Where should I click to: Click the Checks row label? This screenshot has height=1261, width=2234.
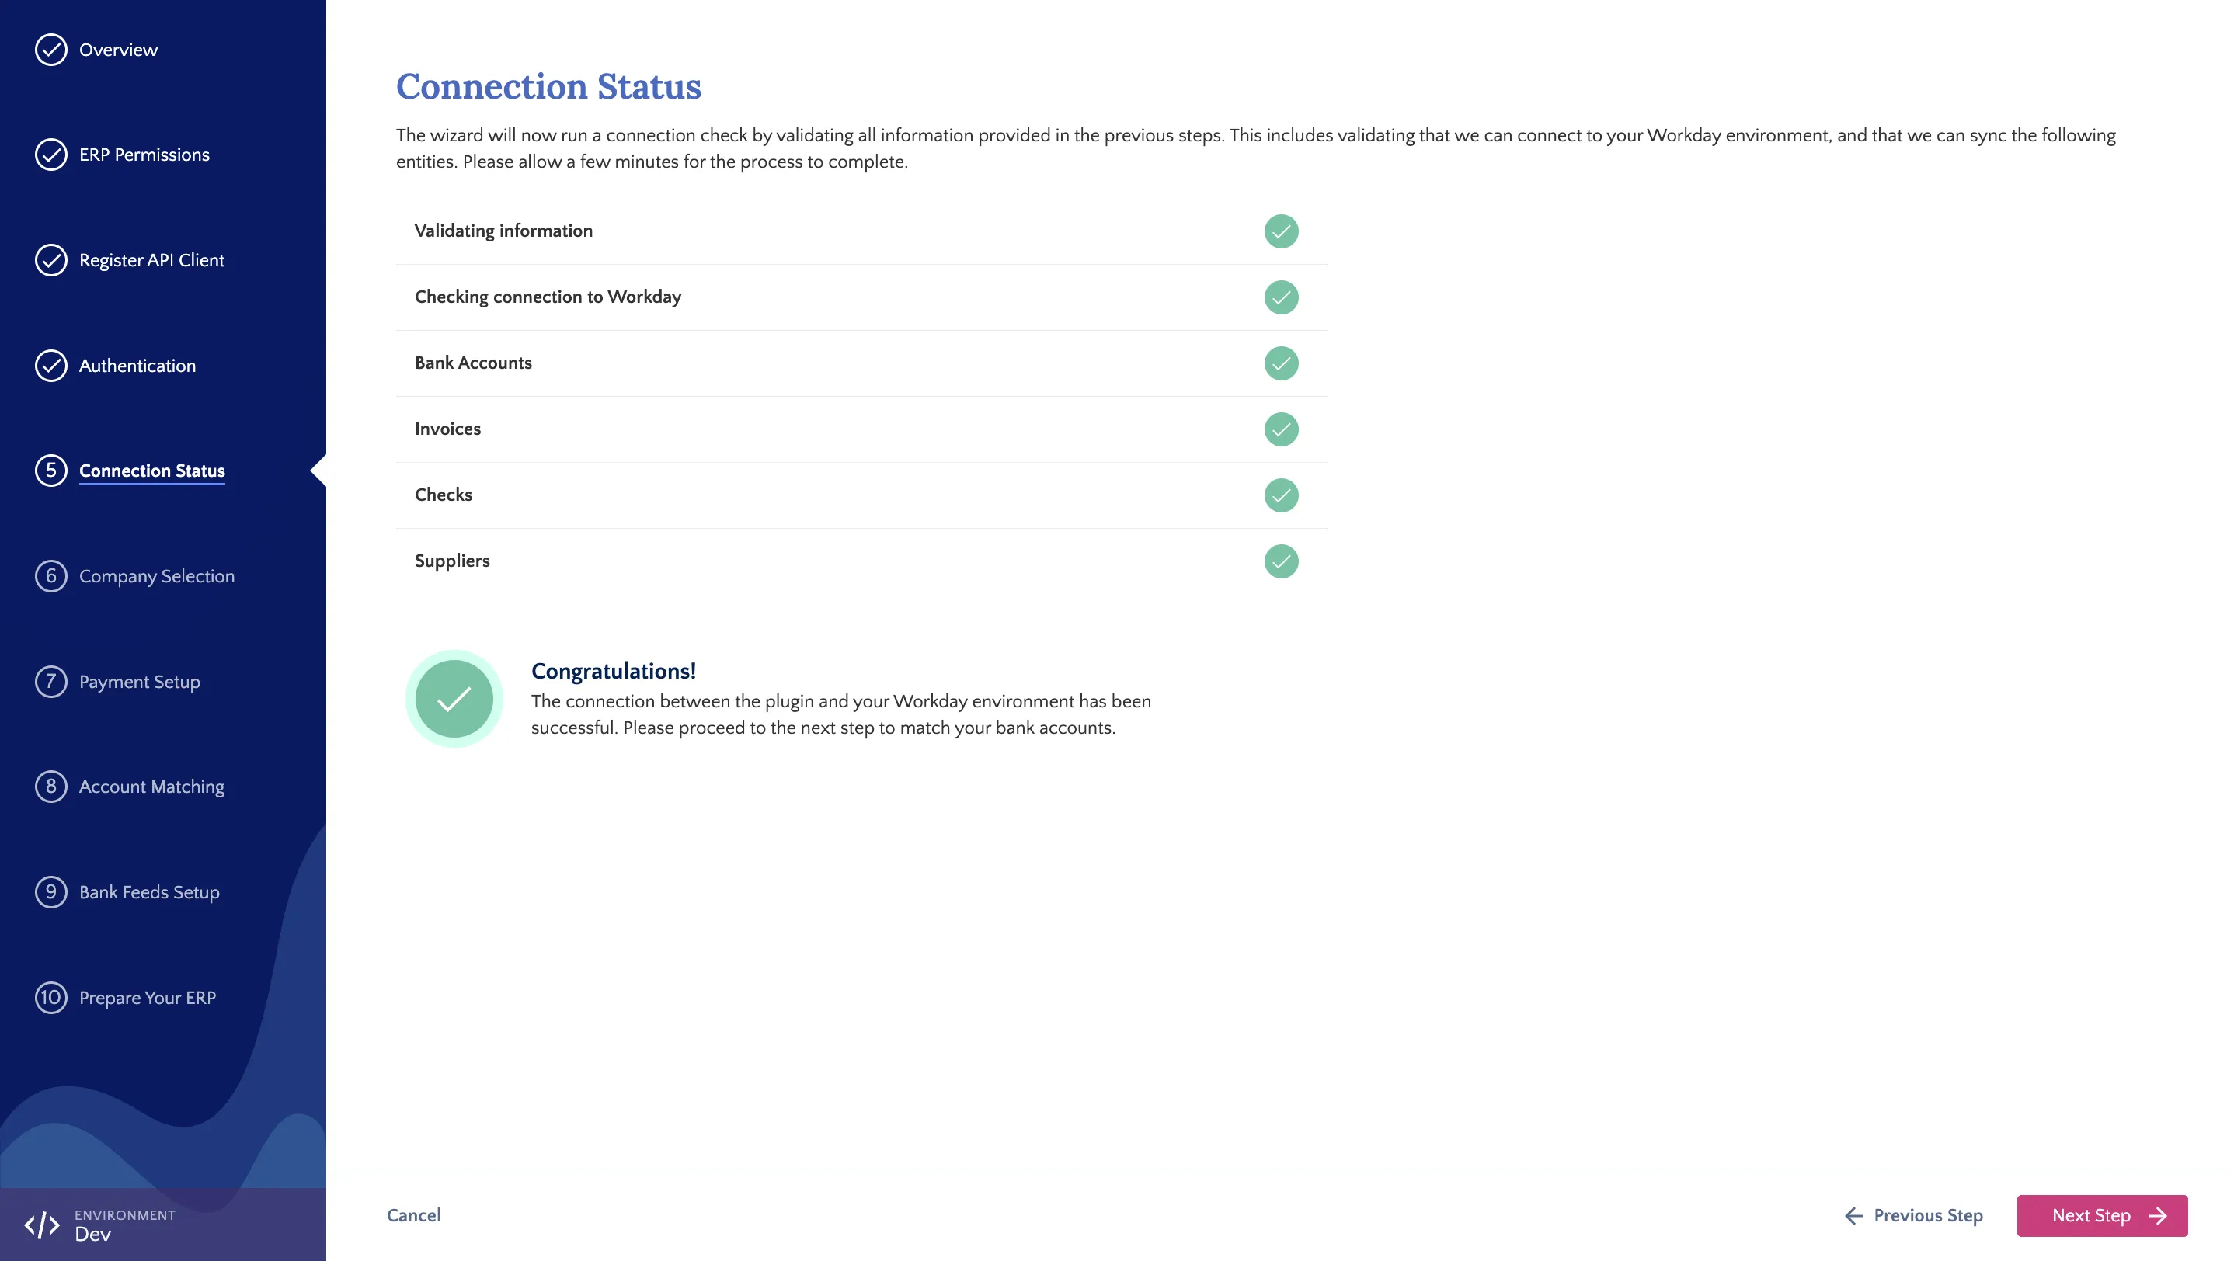coord(444,494)
